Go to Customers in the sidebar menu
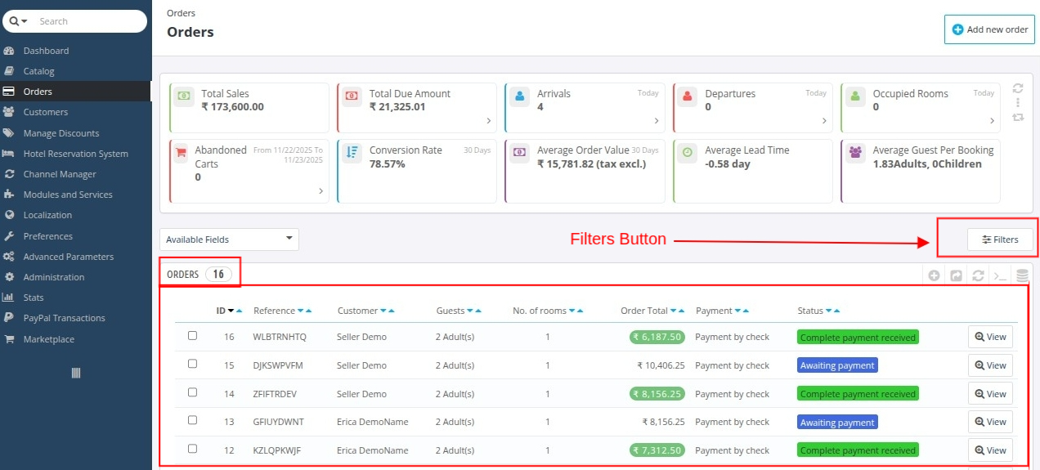Viewport: 1040px width, 470px height. point(46,112)
